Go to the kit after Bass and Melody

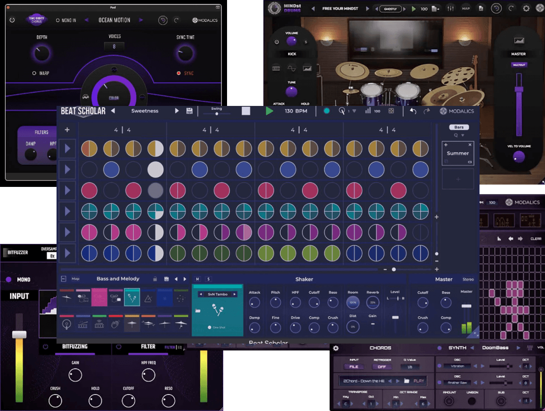tap(185, 279)
